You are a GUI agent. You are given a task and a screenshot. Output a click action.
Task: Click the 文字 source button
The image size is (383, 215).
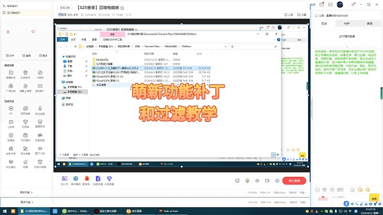pyautogui.click(x=10, y=56)
